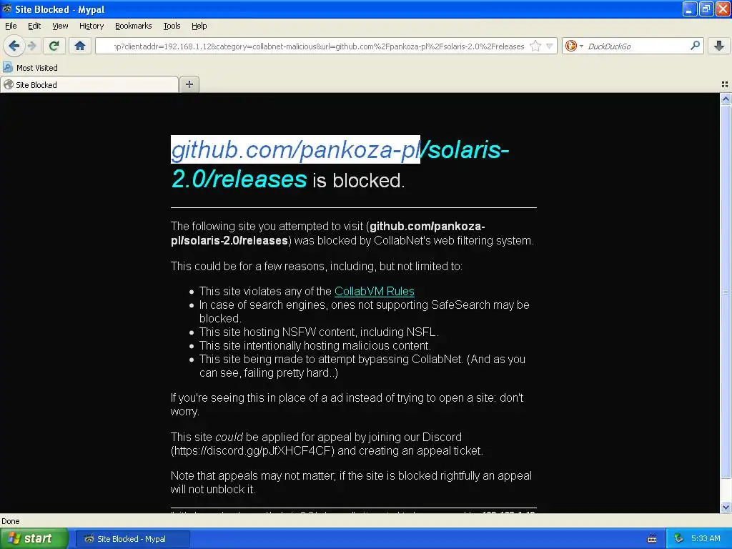Follow the CollabVM Rules link
The width and height of the screenshot is (732, 549).
(375, 292)
